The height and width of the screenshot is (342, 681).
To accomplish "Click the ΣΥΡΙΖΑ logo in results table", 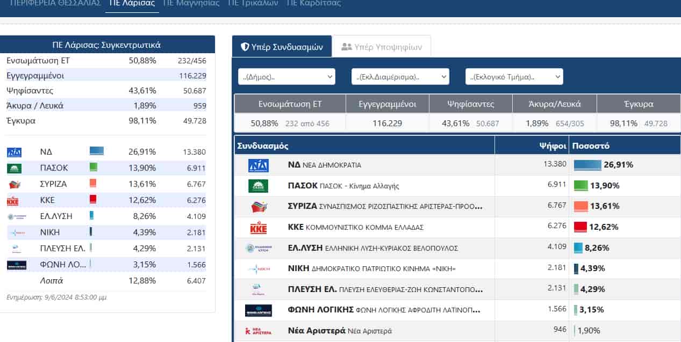I will point(259,207).
